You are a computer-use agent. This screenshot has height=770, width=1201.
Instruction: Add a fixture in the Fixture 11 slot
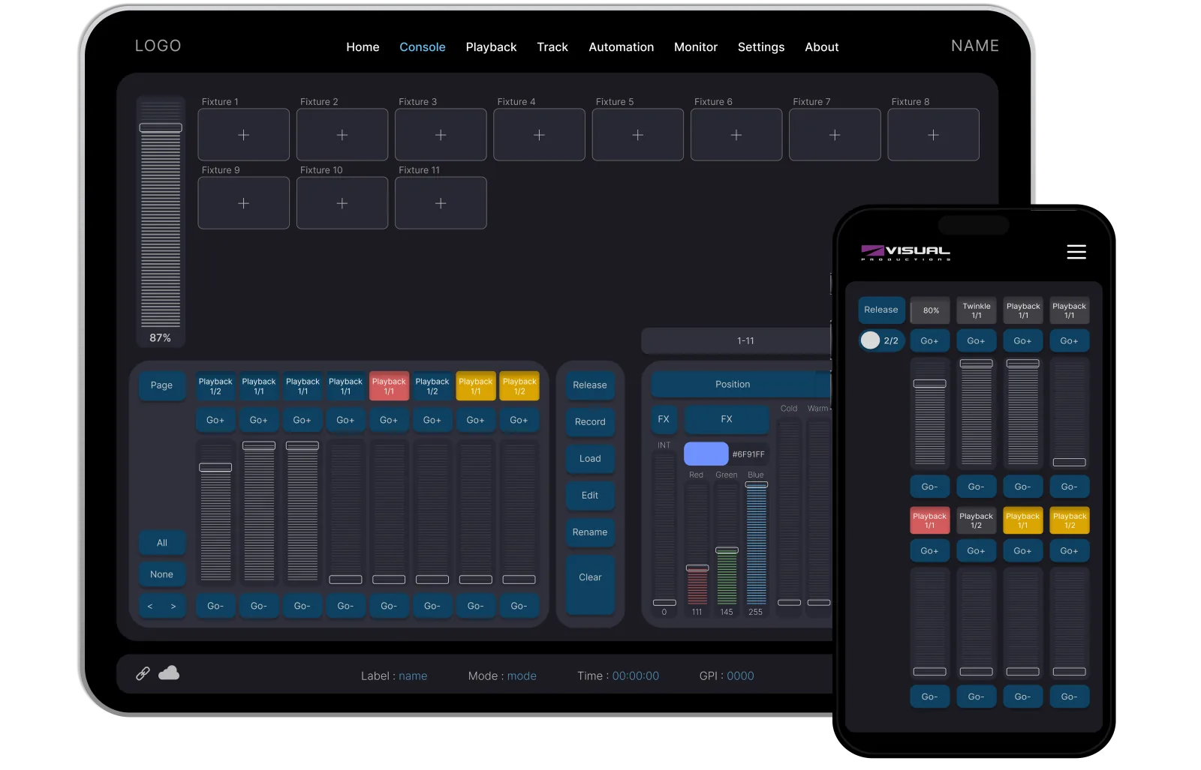(x=441, y=203)
